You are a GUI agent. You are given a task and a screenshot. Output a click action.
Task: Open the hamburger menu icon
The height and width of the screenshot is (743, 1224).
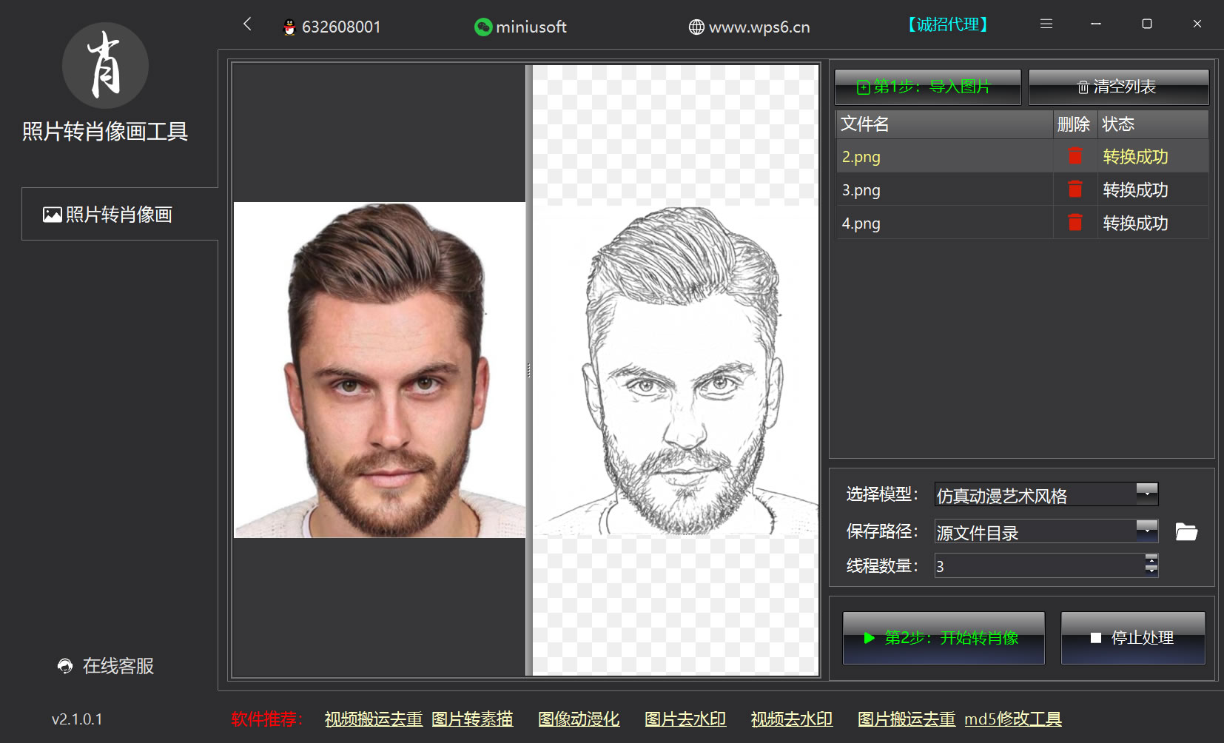(x=1046, y=24)
